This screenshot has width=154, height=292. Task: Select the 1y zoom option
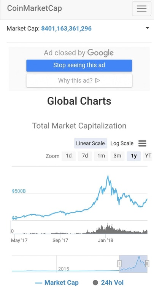point(134,156)
